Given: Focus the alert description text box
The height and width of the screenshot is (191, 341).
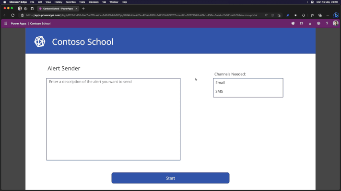Looking at the screenshot, I should coord(113,119).
